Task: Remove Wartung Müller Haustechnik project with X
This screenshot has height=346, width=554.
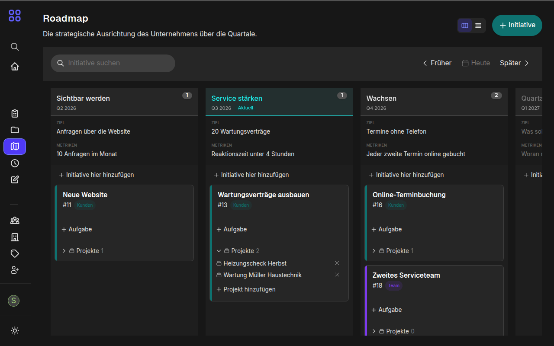Action: click(x=337, y=275)
